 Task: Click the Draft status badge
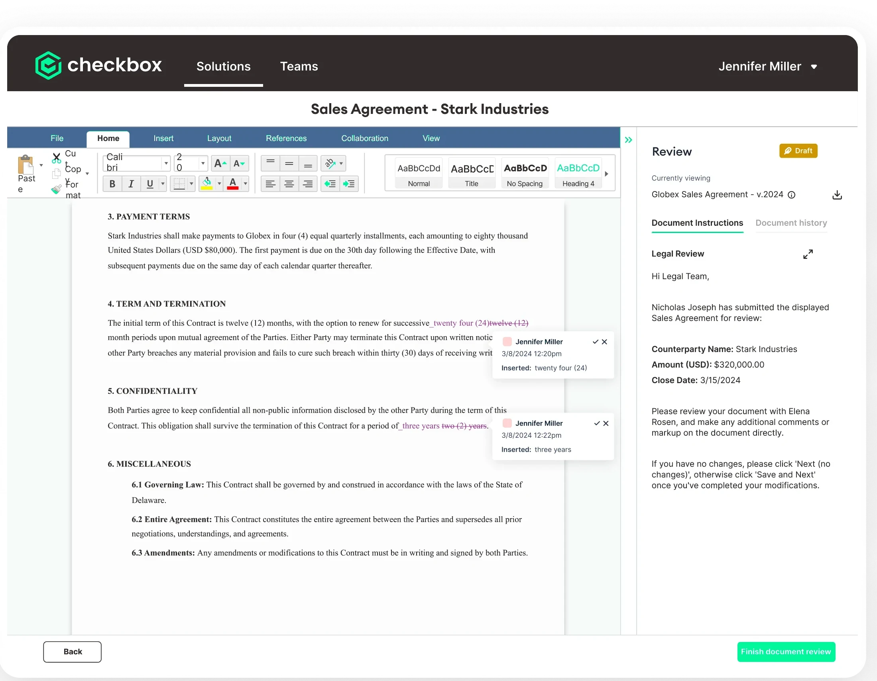tap(798, 151)
